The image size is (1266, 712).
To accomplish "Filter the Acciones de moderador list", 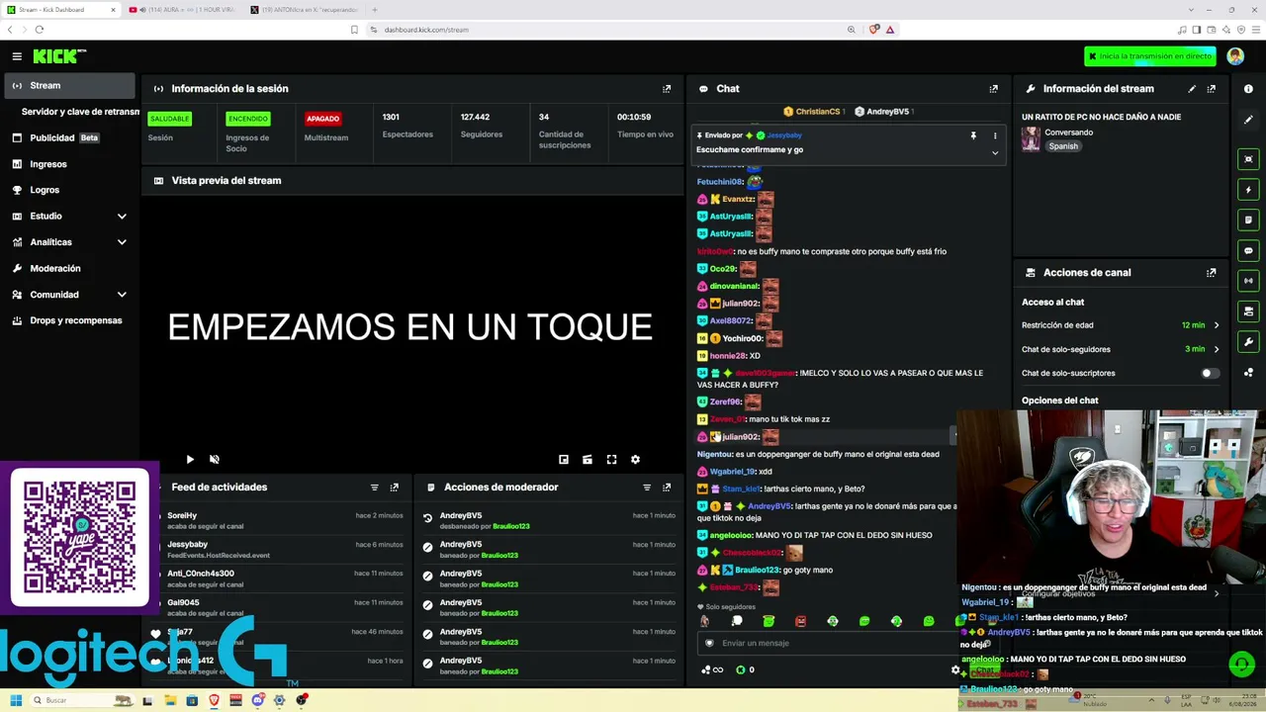I will point(647,488).
